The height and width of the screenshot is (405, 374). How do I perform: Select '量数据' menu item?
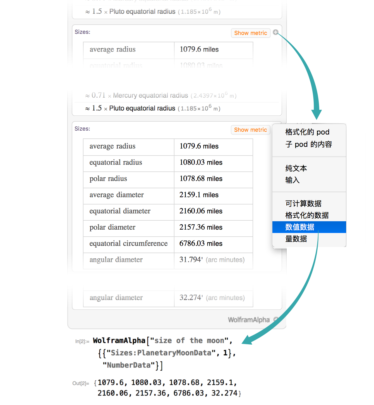coord(309,239)
